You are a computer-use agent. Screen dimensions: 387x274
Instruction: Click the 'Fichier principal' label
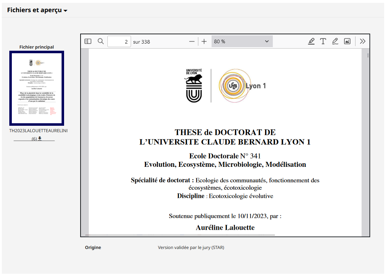pyautogui.click(x=37, y=47)
